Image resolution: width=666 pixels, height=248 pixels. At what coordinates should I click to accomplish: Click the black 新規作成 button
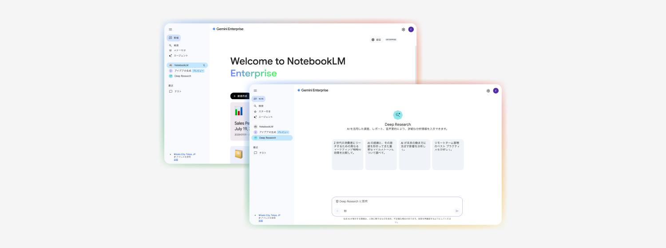pos(240,96)
